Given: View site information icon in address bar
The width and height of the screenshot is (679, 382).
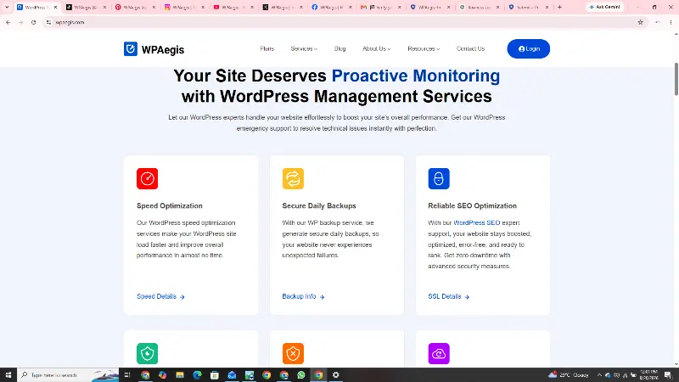Looking at the screenshot, I should tap(48, 23).
